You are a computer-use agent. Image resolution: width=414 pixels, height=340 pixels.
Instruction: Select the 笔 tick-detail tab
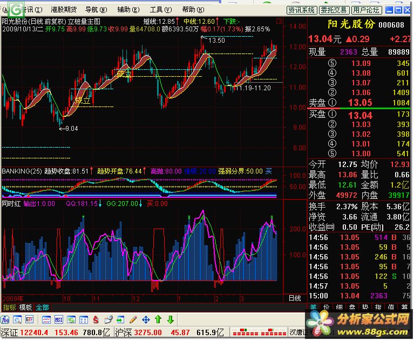(314, 307)
